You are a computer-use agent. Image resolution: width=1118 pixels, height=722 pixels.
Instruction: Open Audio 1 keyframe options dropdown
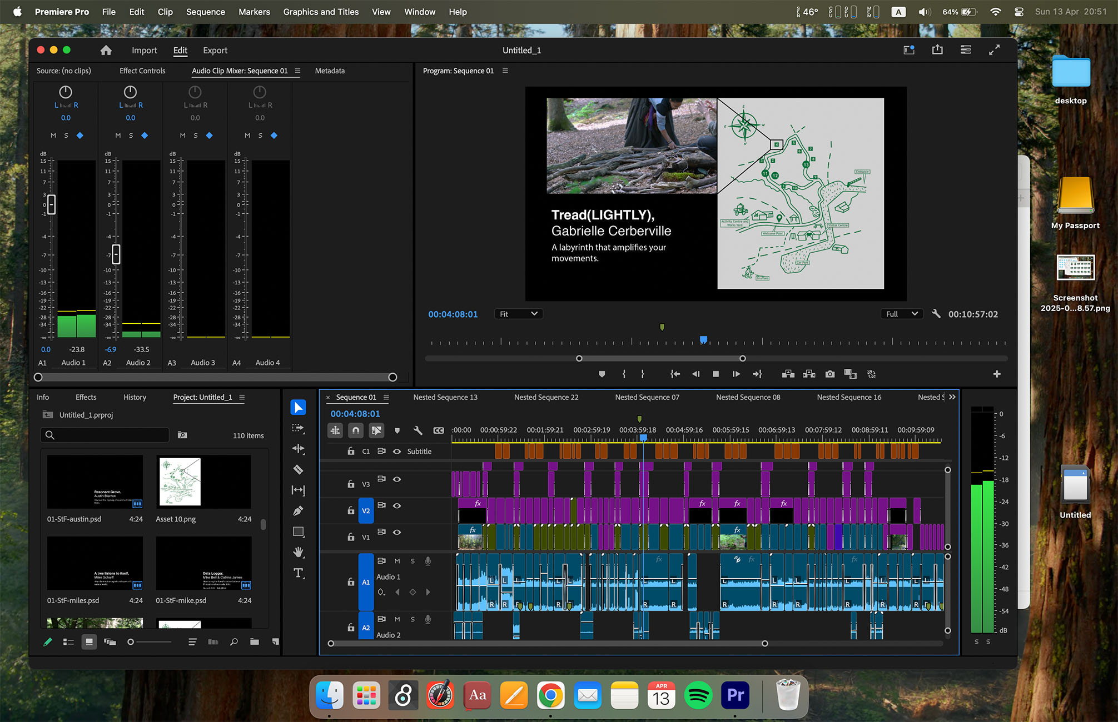(381, 593)
